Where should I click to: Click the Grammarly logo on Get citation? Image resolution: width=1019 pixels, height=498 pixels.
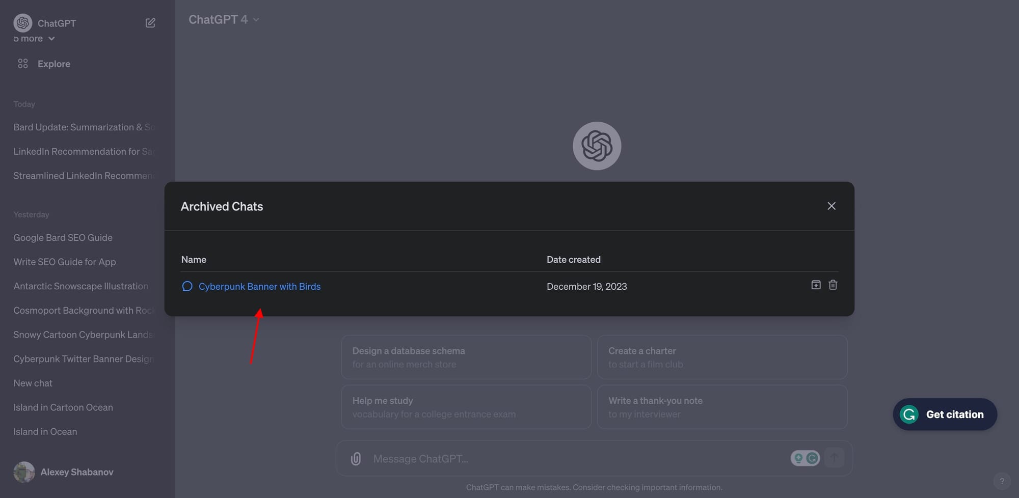[x=909, y=414]
